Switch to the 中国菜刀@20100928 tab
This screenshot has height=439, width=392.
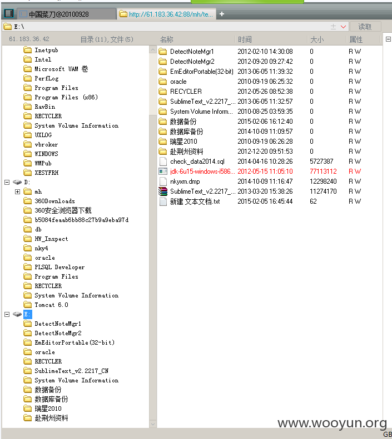[x=67, y=14]
